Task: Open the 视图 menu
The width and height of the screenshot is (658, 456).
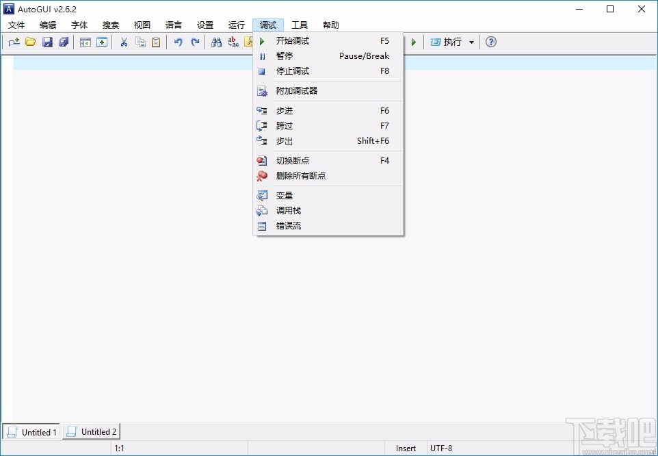Action: [x=142, y=25]
